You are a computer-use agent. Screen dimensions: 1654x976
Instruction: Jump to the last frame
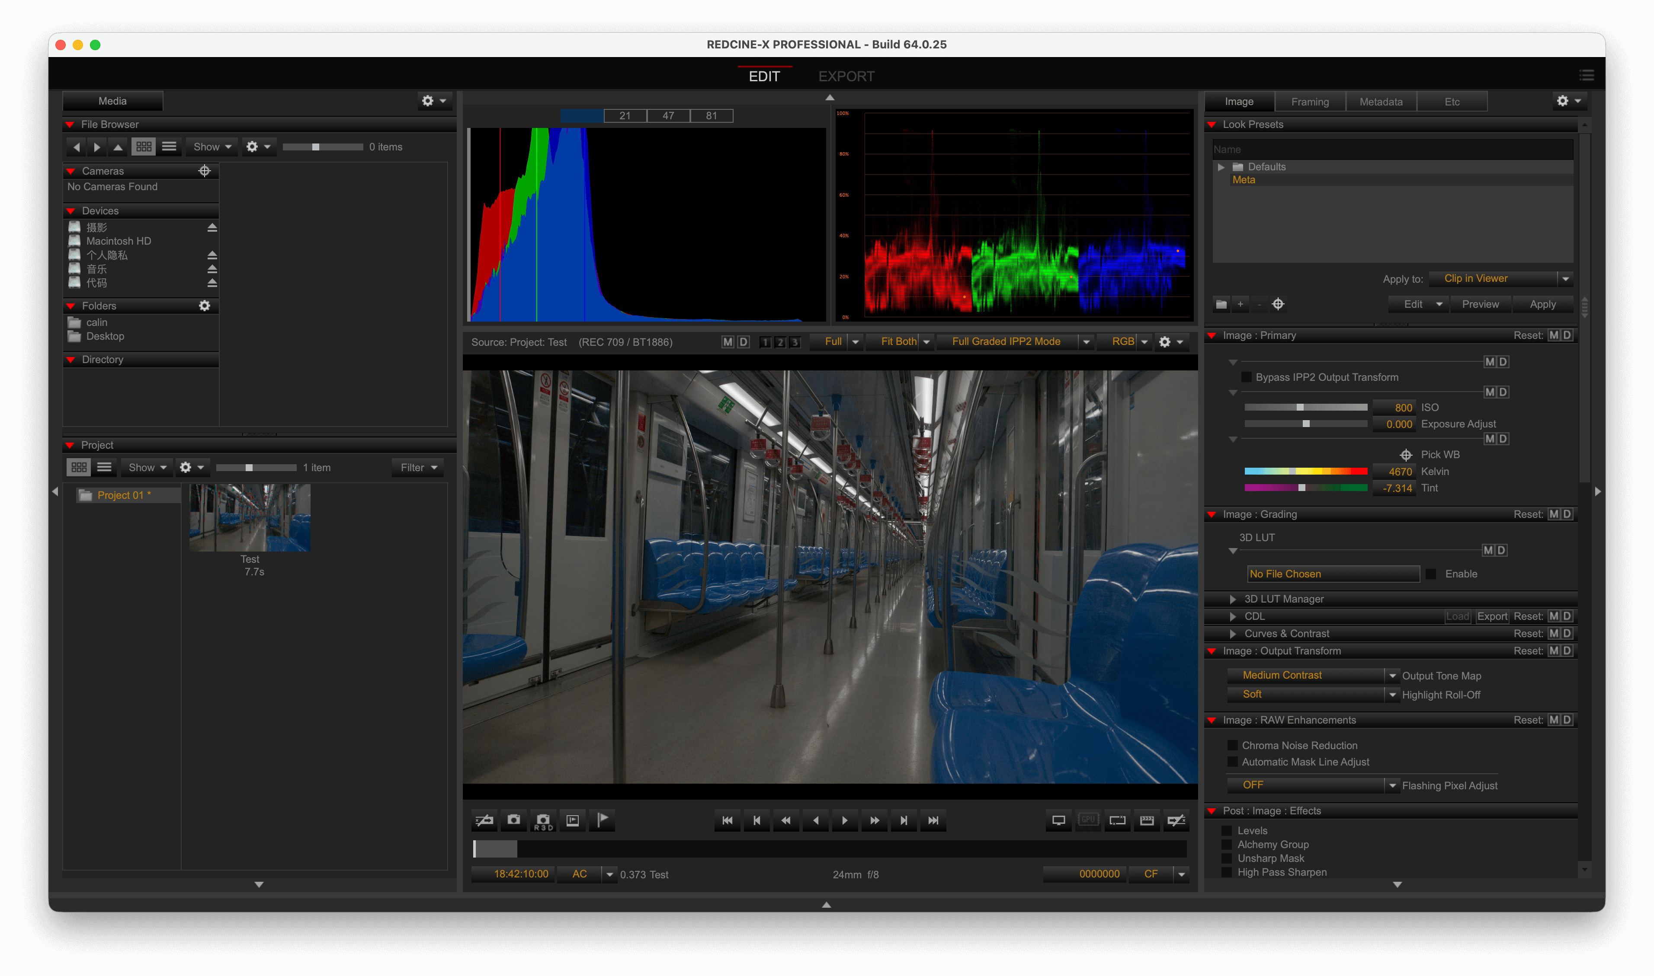click(933, 821)
